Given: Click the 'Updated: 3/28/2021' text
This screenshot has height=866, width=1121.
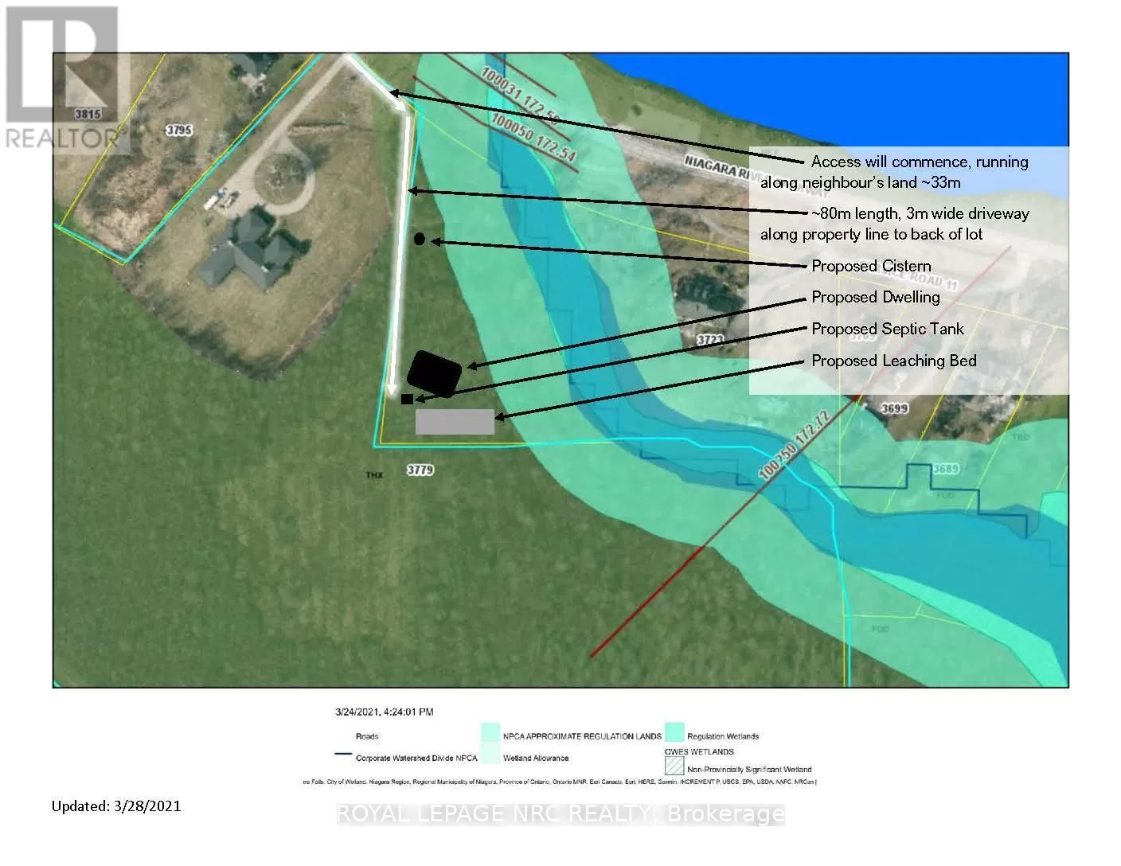Looking at the screenshot, I should [x=116, y=806].
